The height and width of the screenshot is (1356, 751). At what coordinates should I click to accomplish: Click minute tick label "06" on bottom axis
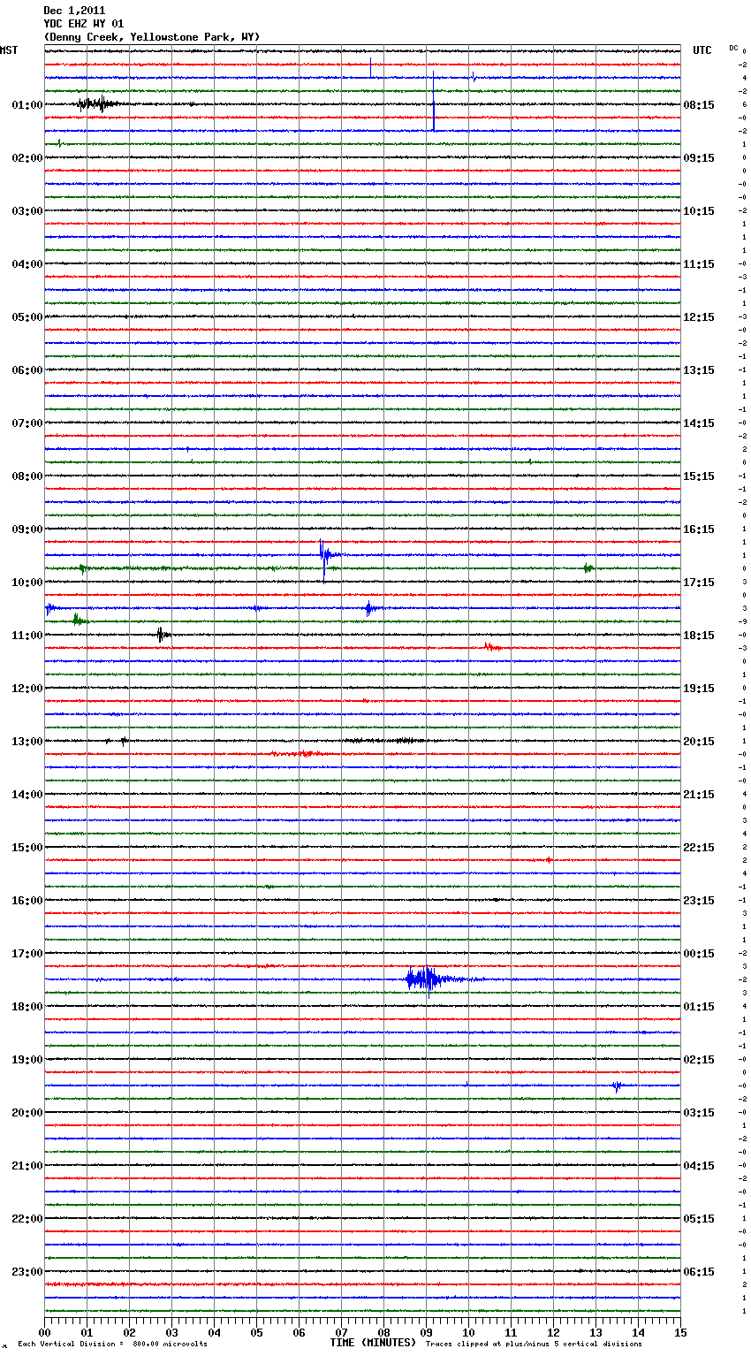[299, 1332]
